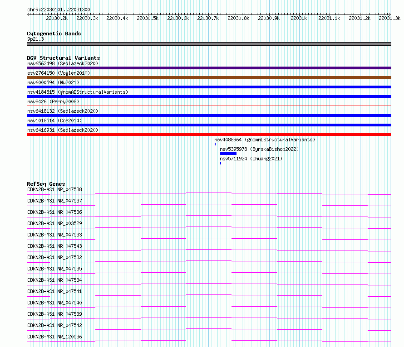Select transcript CDKN2B-AS1|NR_003529

[x=54, y=223]
